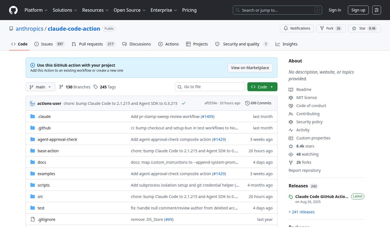Click the Code of conduct heart icon
Image resolution: width=390 pixels, height=251 pixels.
[x=291, y=106]
